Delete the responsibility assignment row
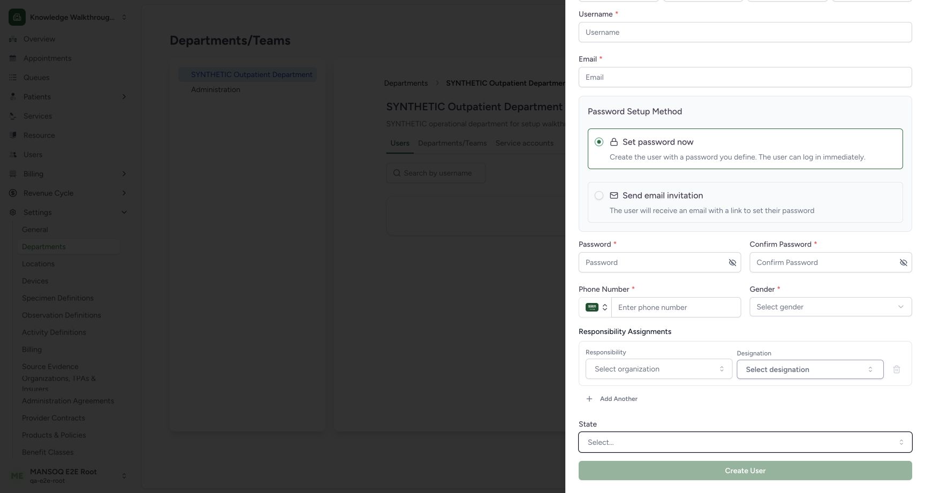The height and width of the screenshot is (493, 925). pos(897,369)
